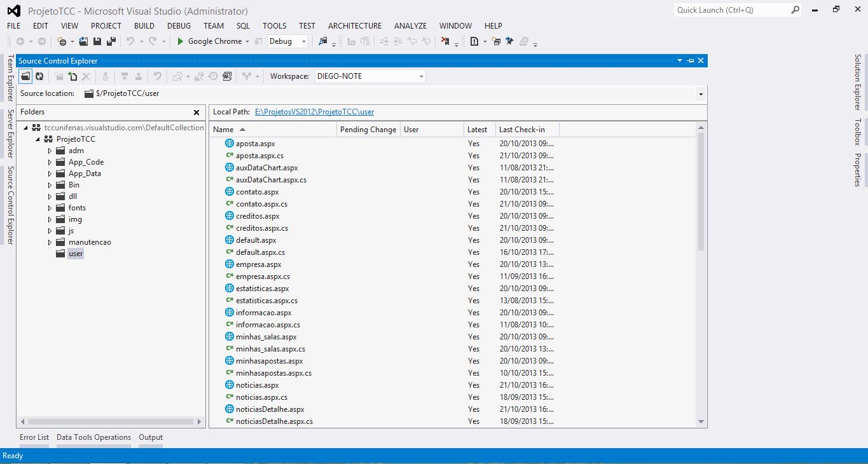Click the New Web Site toolbar icon
This screenshot has width=868, height=464.
coord(62,41)
